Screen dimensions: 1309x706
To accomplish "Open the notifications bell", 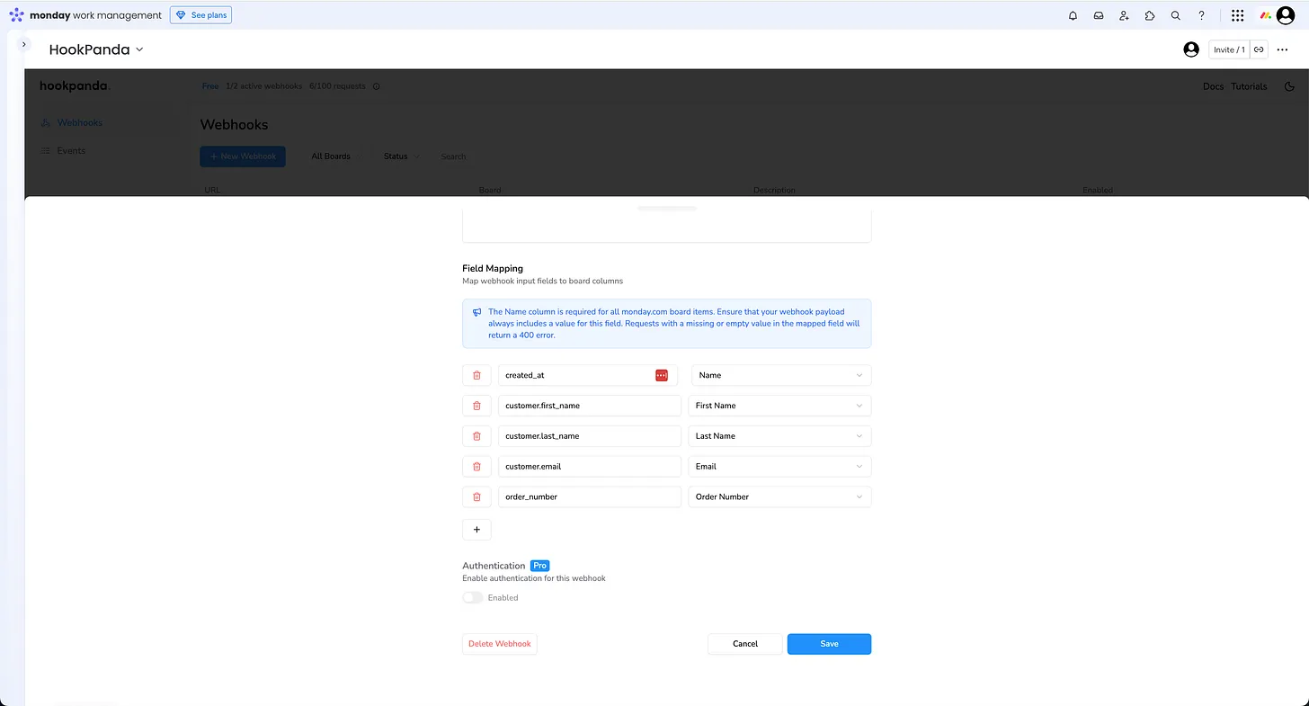I will [1073, 15].
